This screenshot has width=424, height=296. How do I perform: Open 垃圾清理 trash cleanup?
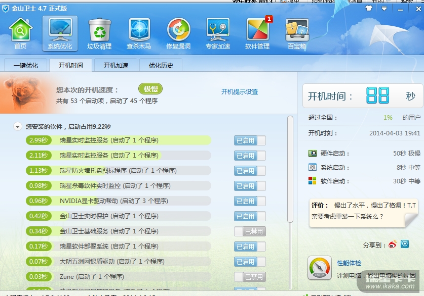[99, 33]
